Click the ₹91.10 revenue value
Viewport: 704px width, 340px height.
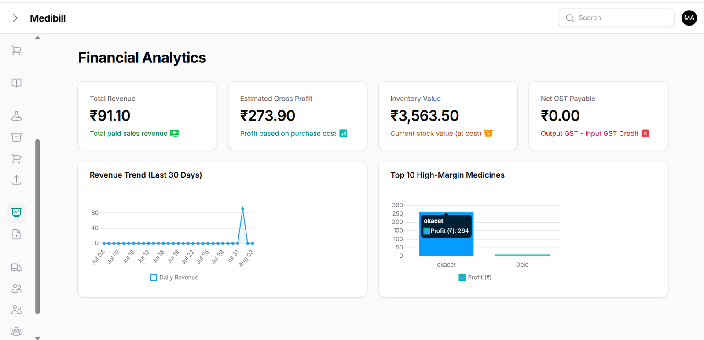tap(110, 116)
